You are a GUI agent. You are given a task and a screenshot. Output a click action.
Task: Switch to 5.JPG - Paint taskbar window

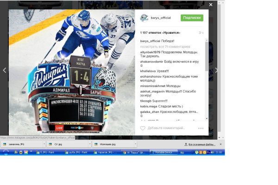(x=46, y=152)
